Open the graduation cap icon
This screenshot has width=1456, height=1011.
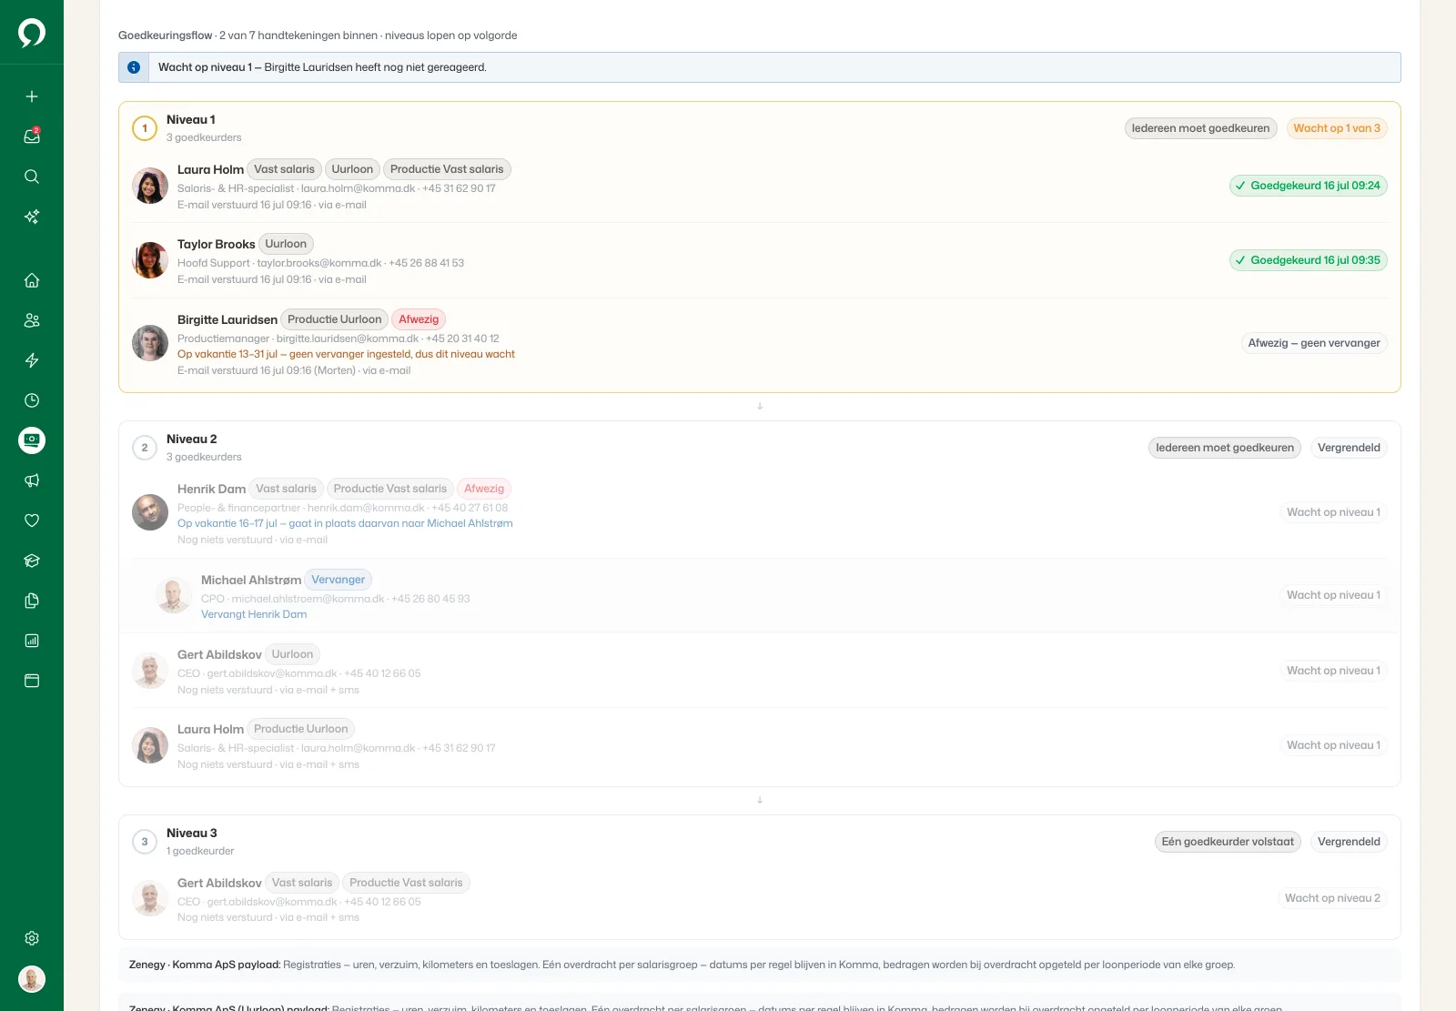32,561
